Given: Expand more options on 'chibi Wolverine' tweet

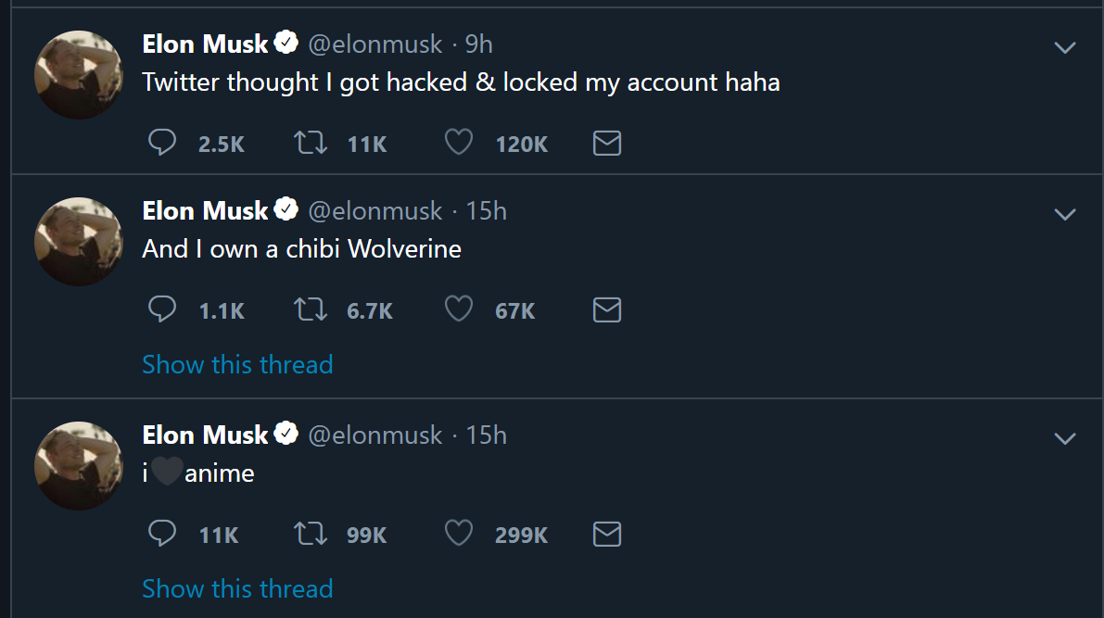Looking at the screenshot, I should point(1065,214).
